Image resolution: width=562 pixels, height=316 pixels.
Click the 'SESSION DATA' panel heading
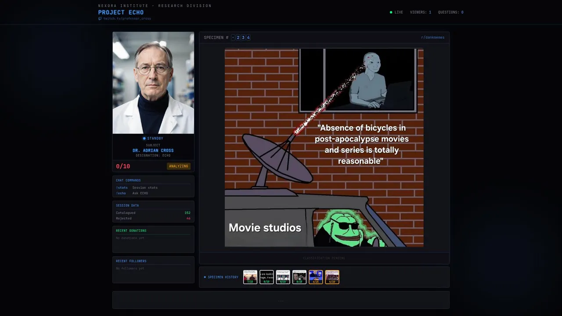point(127,205)
